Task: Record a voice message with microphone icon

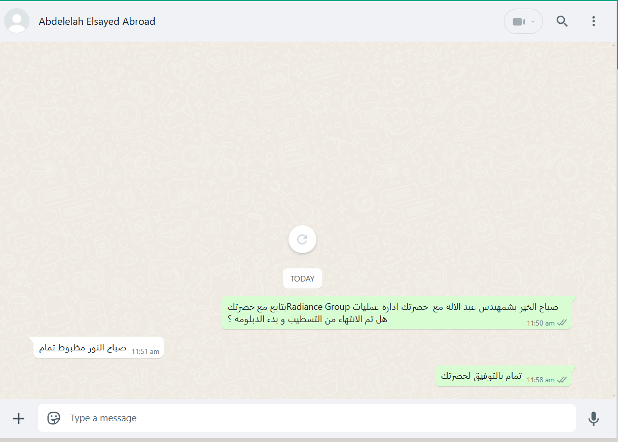Action: 594,418
